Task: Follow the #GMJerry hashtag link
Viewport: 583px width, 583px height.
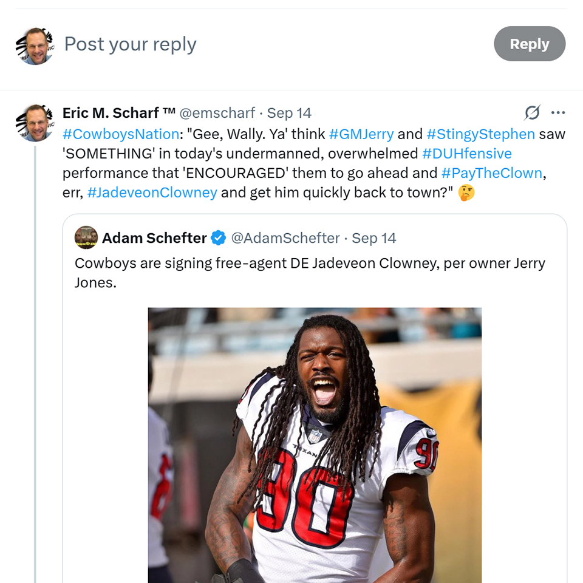Action: 361,134
